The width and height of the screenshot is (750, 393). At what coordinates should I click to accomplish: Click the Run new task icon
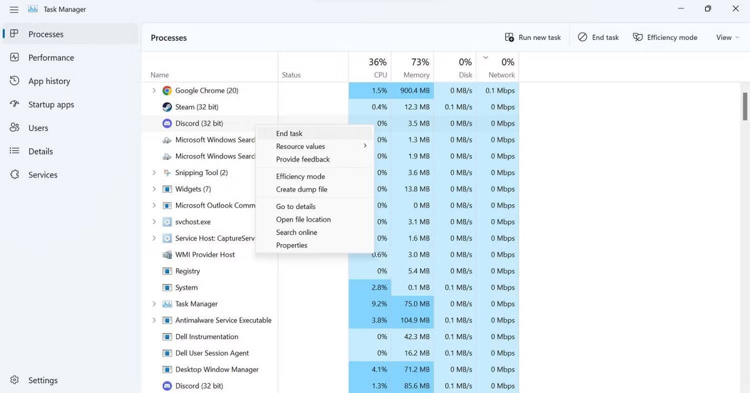[x=509, y=37]
